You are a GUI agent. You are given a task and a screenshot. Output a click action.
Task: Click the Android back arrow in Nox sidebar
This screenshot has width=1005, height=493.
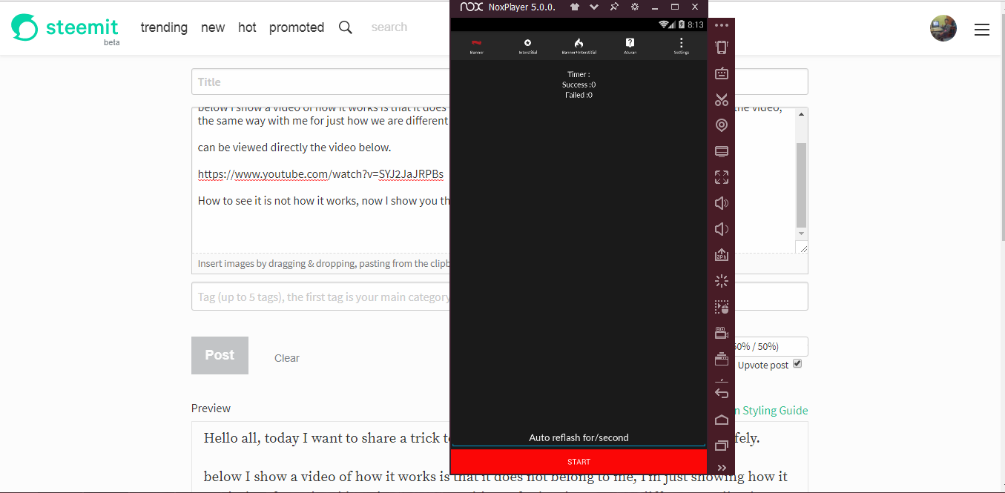click(x=722, y=393)
